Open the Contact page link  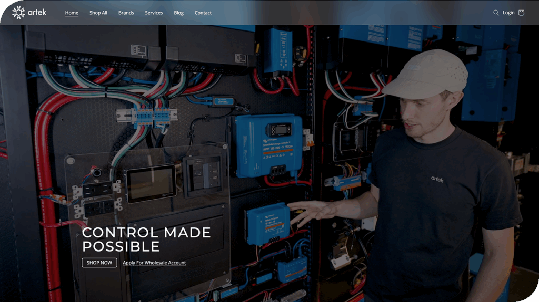tap(203, 13)
